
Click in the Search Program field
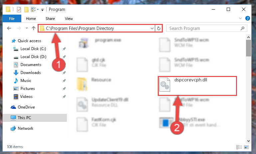click(x=203, y=28)
